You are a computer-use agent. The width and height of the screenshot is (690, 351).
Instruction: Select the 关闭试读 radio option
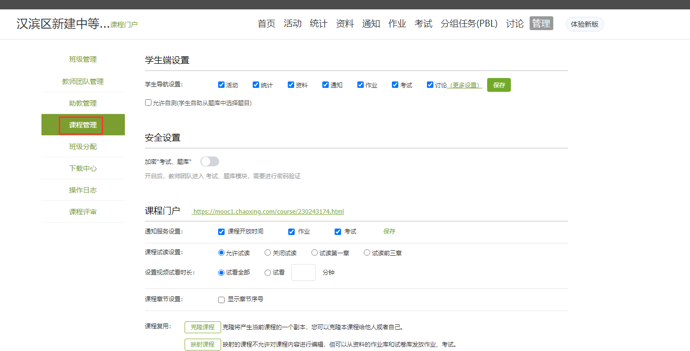pyautogui.click(x=268, y=253)
